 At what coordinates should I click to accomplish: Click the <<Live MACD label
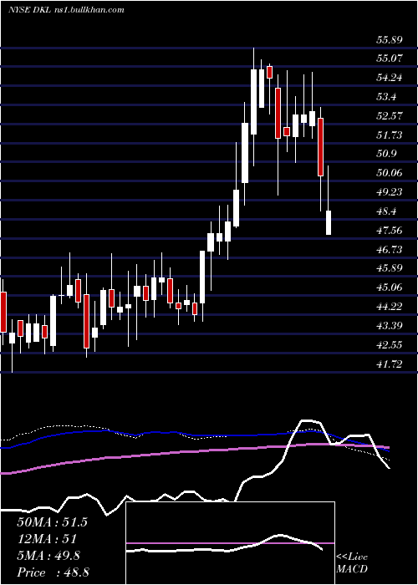coord(352,563)
